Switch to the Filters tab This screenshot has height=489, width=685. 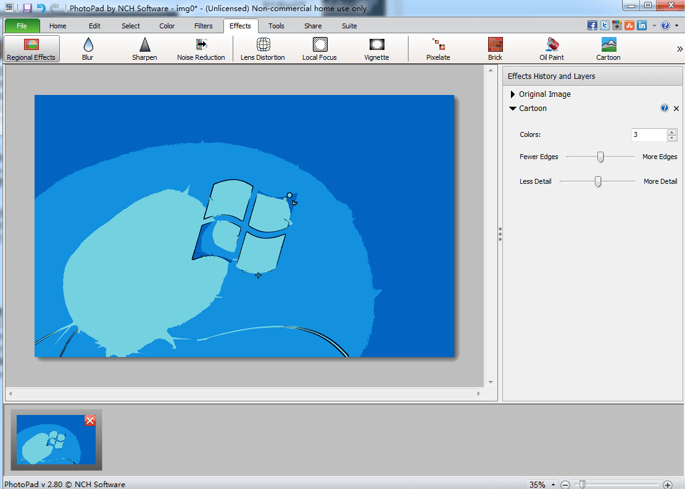(203, 26)
